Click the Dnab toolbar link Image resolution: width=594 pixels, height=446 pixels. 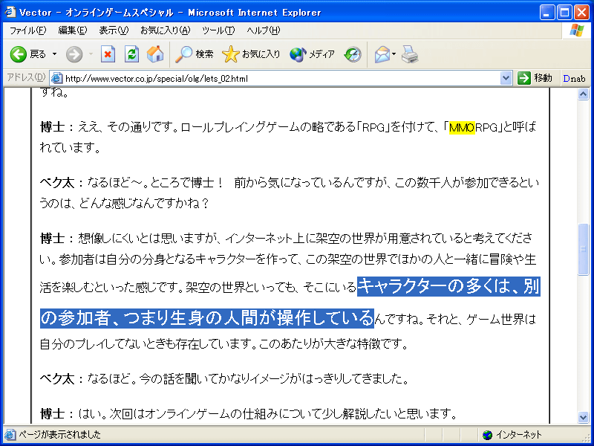574,79
